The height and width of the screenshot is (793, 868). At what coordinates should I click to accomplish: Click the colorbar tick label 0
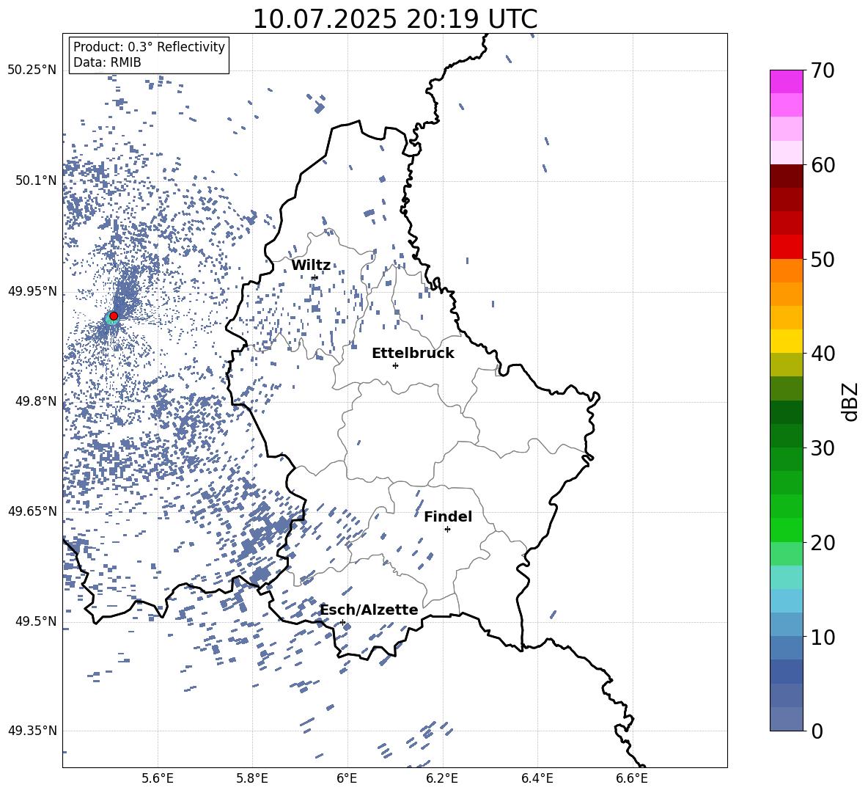tap(817, 731)
